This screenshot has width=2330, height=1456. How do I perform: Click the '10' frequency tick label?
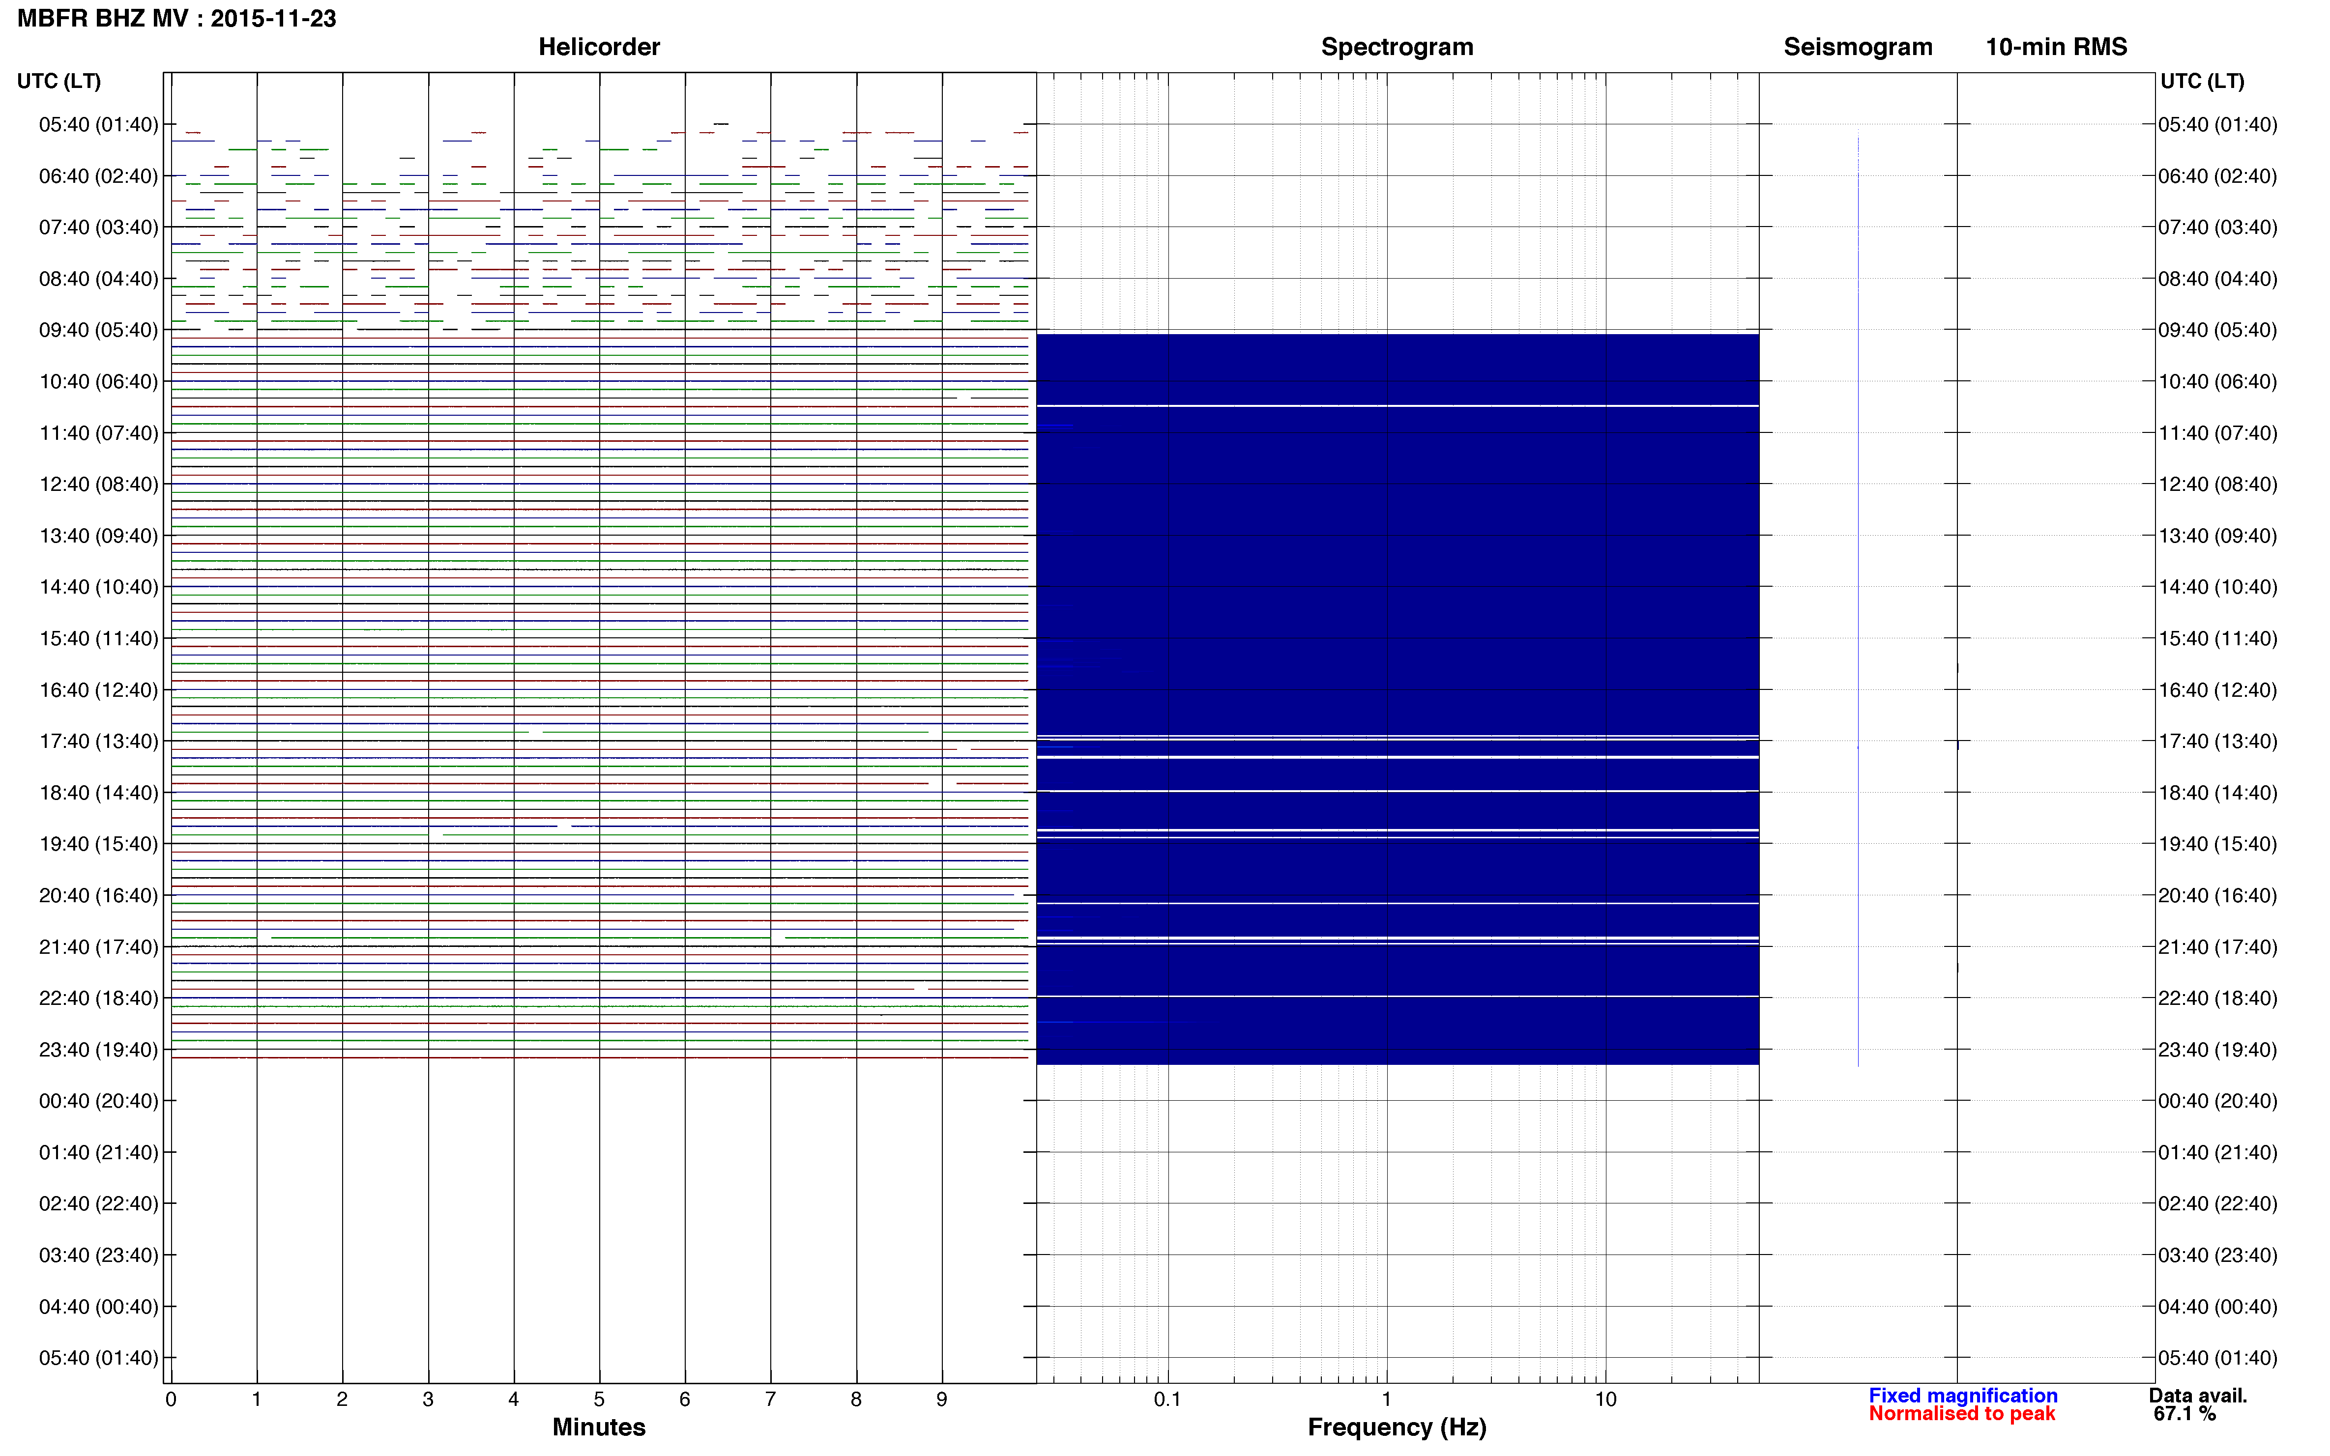pyautogui.click(x=1605, y=1399)
